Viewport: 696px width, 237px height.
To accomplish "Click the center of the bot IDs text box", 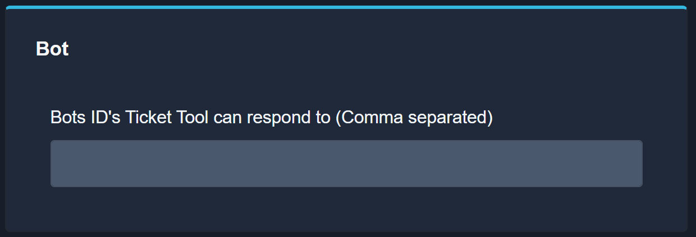I will 346,164.
